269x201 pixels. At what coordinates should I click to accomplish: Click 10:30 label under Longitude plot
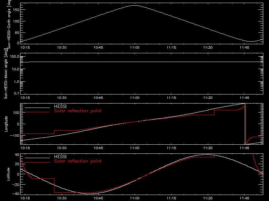[x=62, y=148]
